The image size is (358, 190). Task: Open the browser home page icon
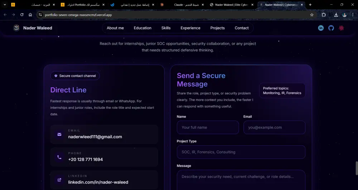click(x=30, y=15)
